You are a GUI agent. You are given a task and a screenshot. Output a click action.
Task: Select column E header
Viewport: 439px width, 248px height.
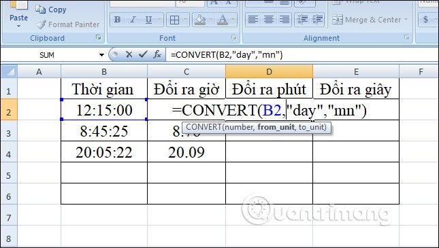point(356,71)
